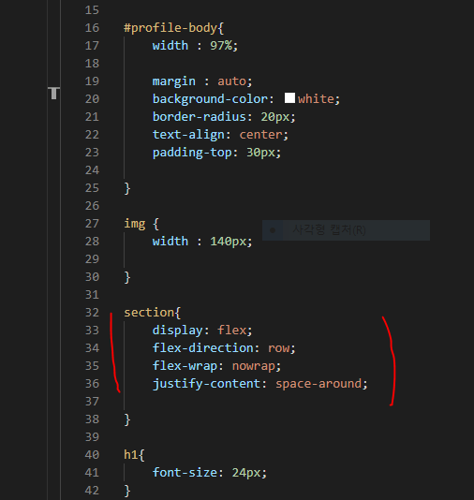The height and width of the screenshot is (500, 474).
Task: Select the 97% width value
Action: (221, 46)
